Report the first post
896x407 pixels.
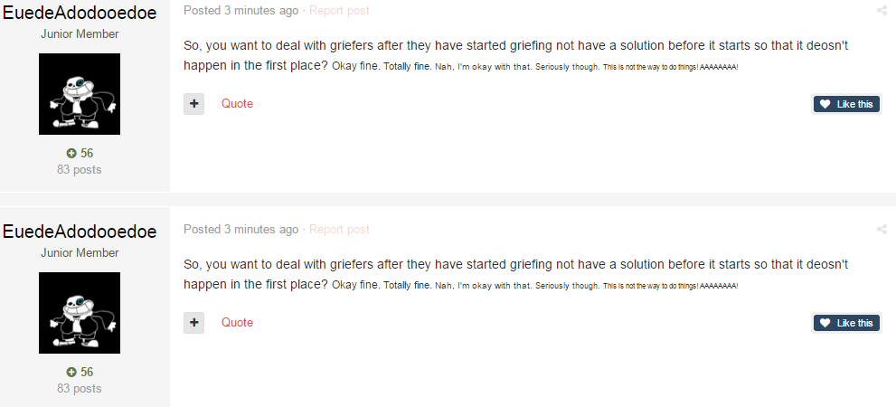[x=339, y=11]
